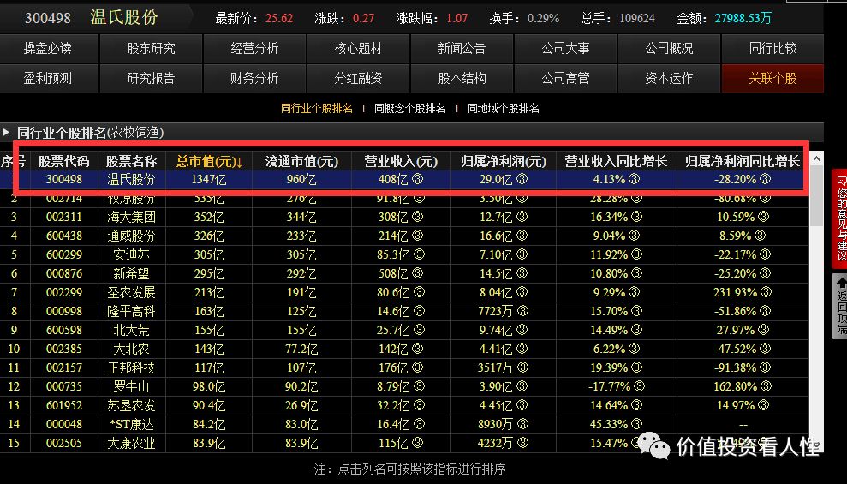Click report-period icon beside 142亿 revenue
The image size is (847, 484).
418,349
